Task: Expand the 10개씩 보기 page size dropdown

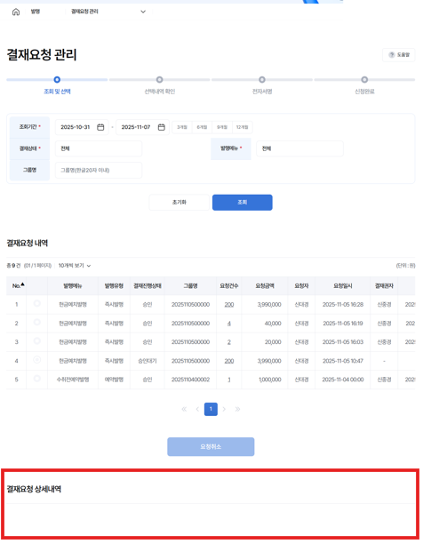Action: pos(75,266)
